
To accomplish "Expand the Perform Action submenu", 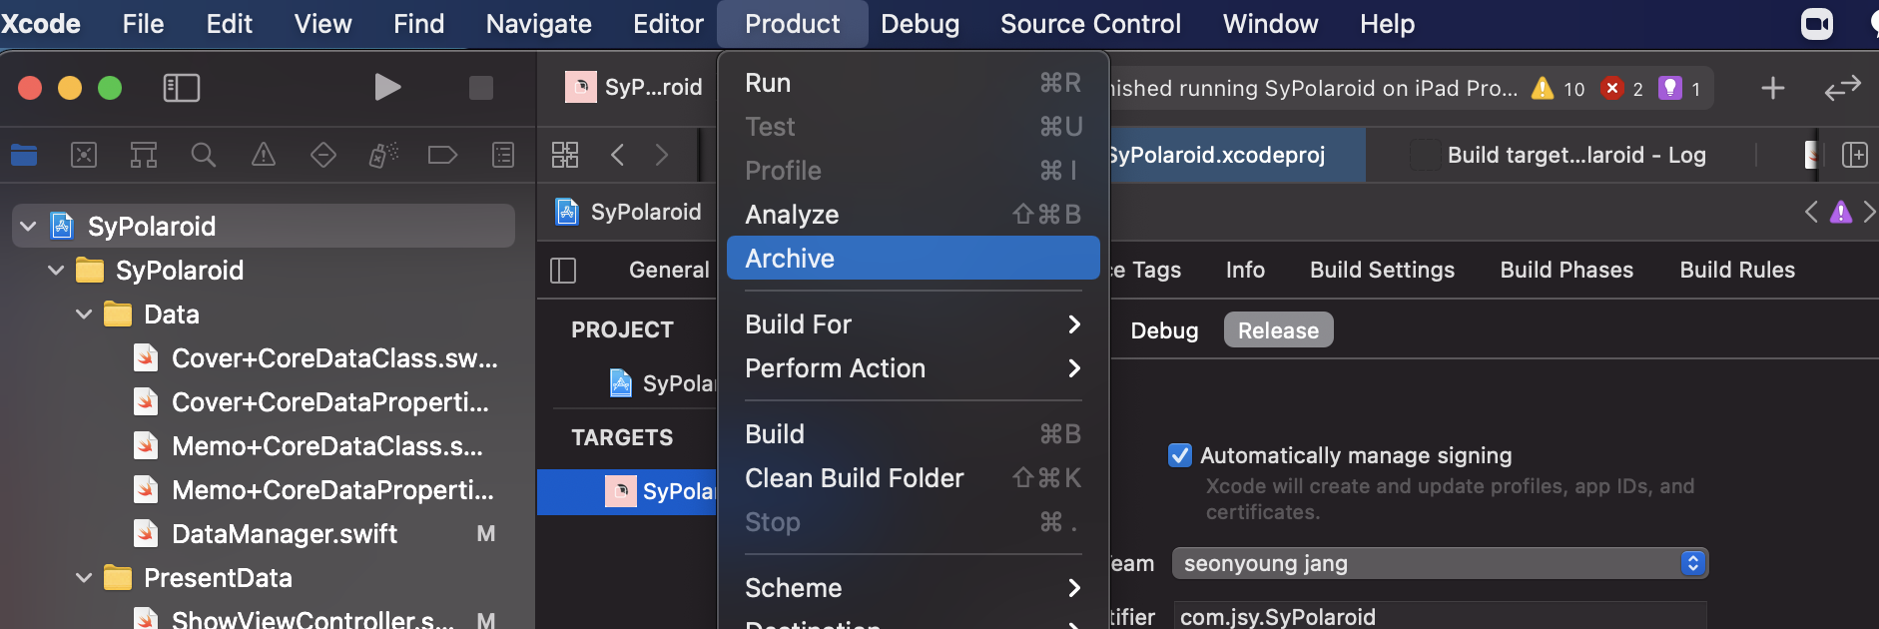I will (914, 368).
